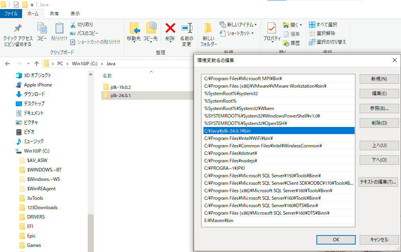The image size is (401, 252).
Task: Confirm with the OK button
Action: tap(336, 240)
